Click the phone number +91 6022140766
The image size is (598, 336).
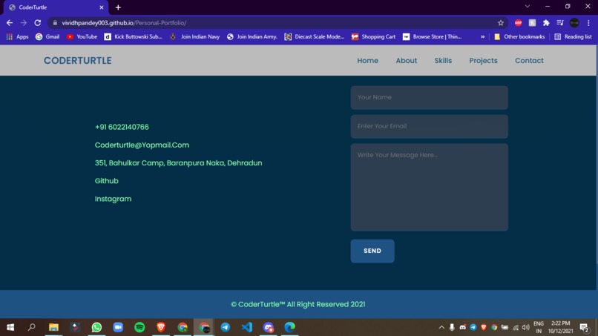122,127
